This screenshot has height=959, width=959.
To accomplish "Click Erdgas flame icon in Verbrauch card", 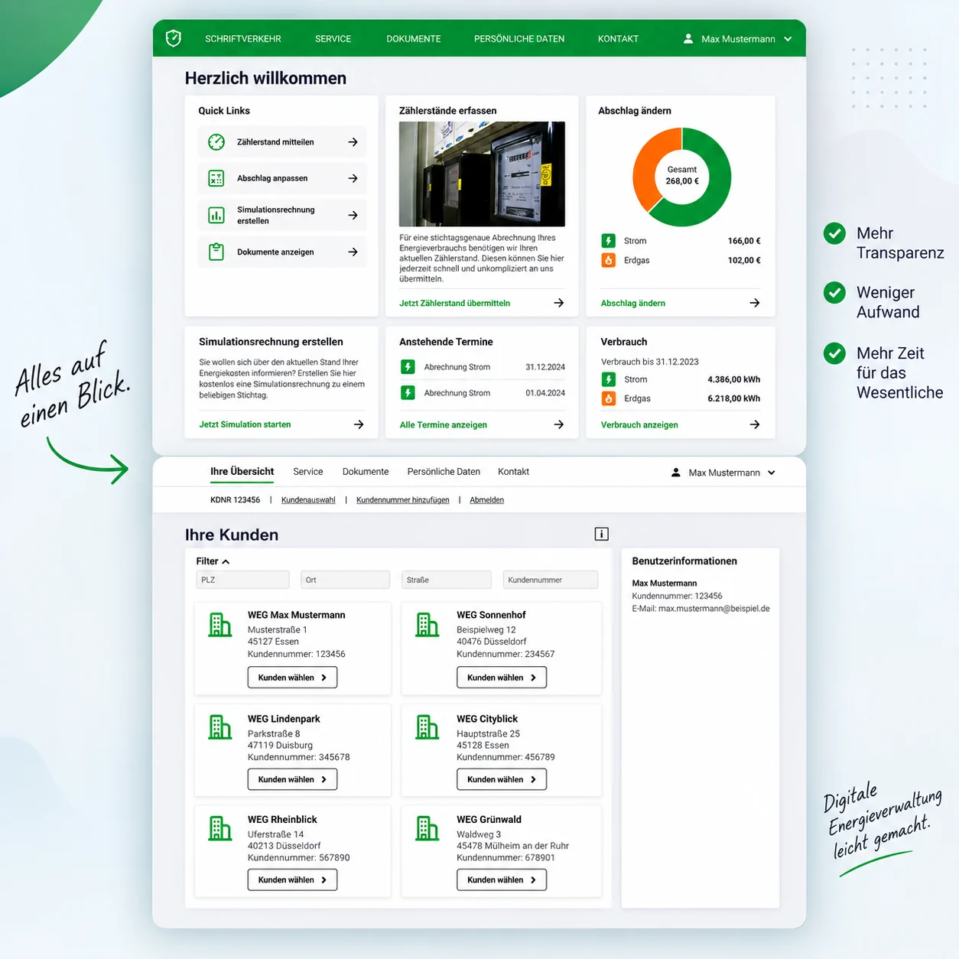I will [x=609, y=398].
